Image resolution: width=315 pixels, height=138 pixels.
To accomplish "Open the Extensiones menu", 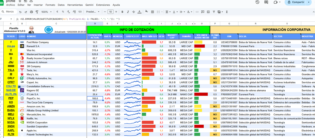I will pyautogui.click(x=103, y=5).
